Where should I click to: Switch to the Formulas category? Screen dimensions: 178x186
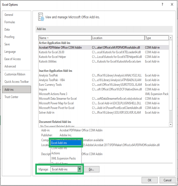(x=10, y=22)
